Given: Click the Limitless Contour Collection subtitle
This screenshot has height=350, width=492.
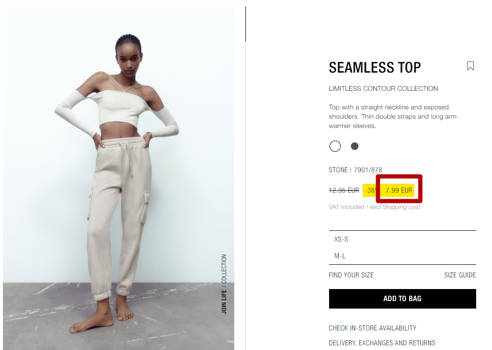Looking at the screenshot, I should 383,88.
